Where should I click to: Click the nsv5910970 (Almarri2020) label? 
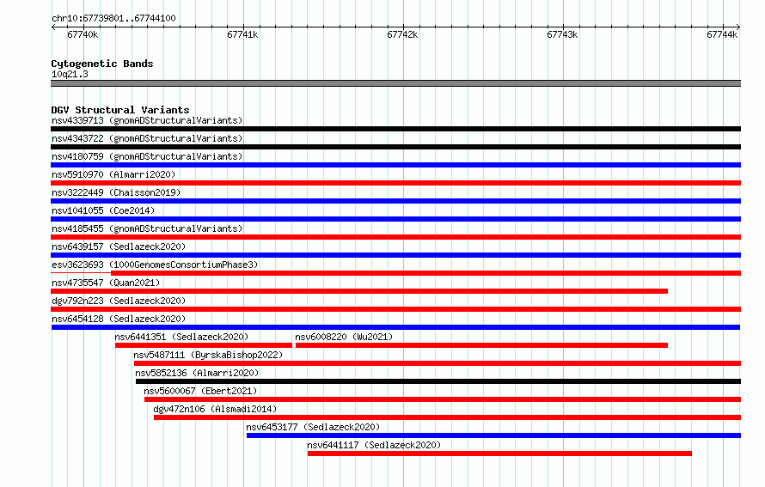tap(113, 174)
